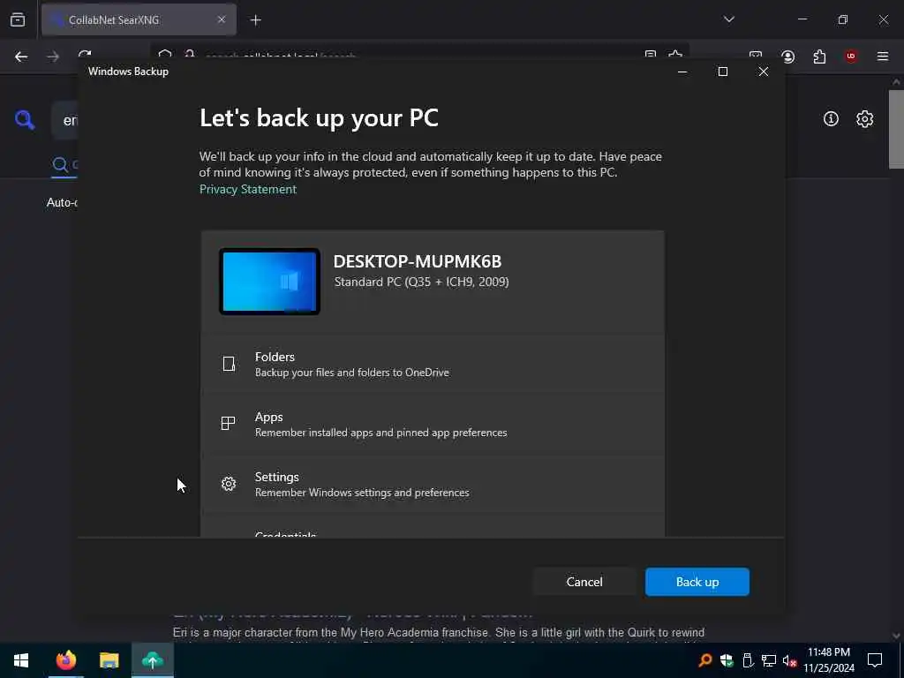Open SearXNG preferences gear icon
This screenshot has width=904, height=678.
864,119
